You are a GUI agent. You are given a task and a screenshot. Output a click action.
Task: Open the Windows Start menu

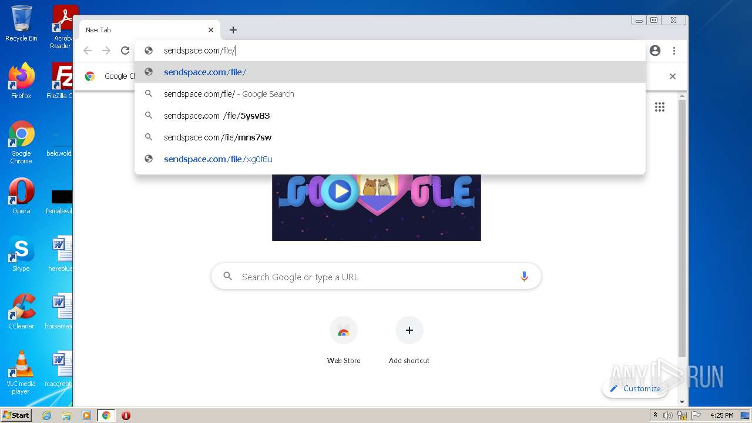coord(16,415)
